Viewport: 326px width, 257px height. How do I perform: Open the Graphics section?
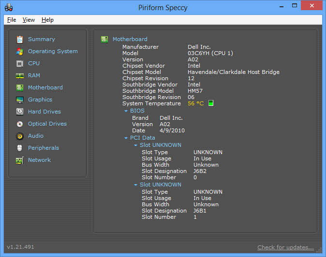[x=40, y=100]
